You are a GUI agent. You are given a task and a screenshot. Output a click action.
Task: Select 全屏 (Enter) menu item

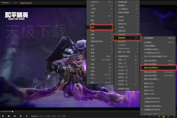pos(100,56)
